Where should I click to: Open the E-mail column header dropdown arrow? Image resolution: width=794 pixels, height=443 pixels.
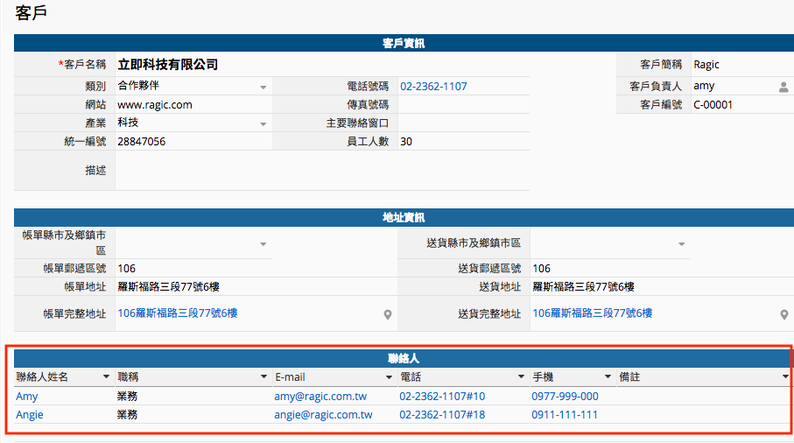point(389,377)
